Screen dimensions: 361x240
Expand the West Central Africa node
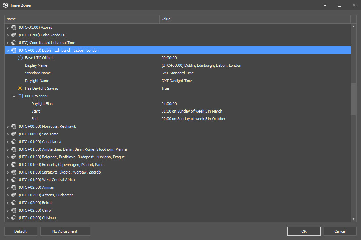8,180
